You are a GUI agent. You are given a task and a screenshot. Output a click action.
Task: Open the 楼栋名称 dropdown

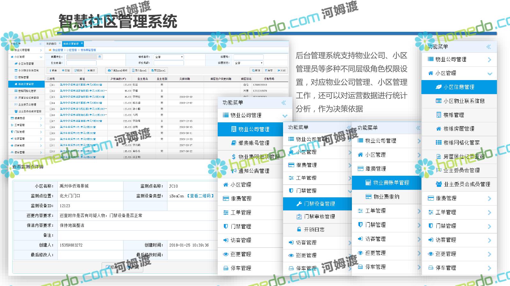tap(169, 57)
